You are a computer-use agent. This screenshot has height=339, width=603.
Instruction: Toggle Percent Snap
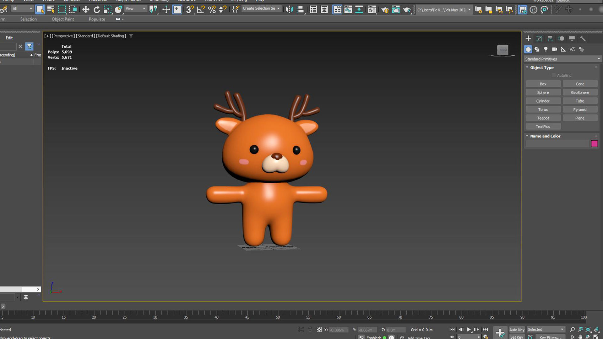(x=212, y=9)
